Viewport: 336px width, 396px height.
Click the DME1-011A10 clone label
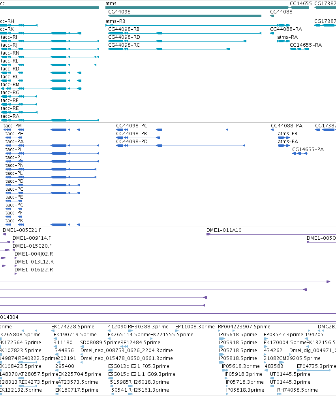tap(224, 230)
